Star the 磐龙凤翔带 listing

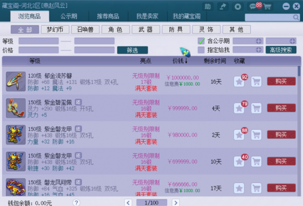pos(239,188)
